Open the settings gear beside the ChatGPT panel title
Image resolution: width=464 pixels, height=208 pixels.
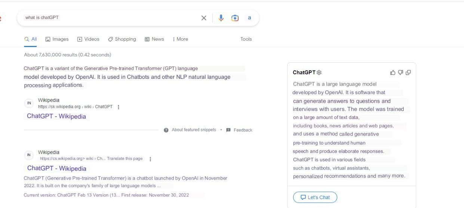pos(319,72)
